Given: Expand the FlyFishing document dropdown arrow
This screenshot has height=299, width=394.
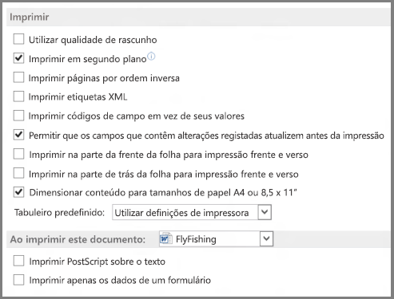Looking at the screenshot, I should pyautogui.click(x=266, y=238).
